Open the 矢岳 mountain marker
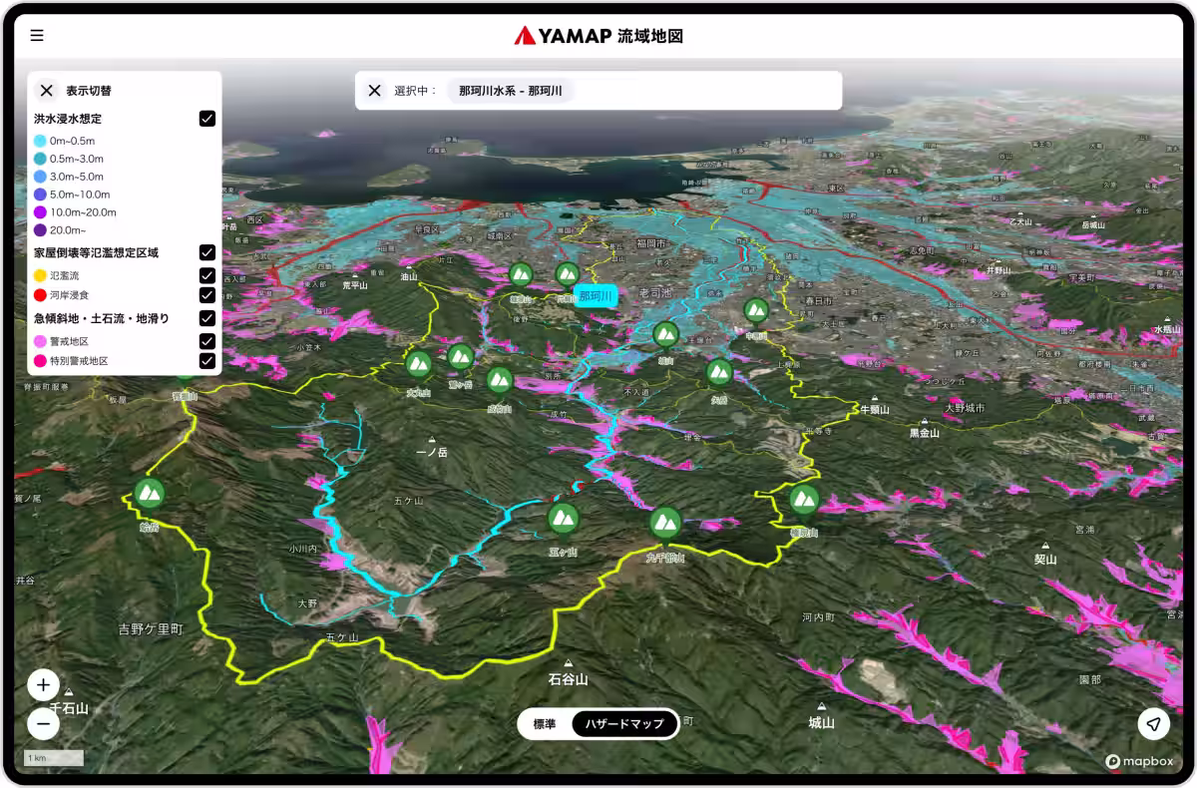This screenshot has width=1197, height=788. point(719,372)
